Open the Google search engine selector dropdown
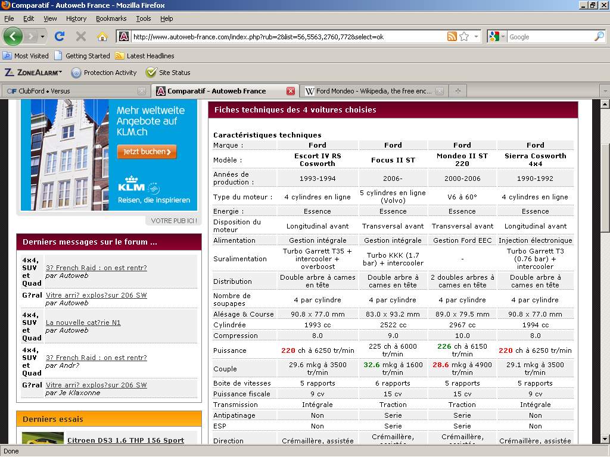Image resolution: width=610 pixels, height=457 pixels. (502, 37)
